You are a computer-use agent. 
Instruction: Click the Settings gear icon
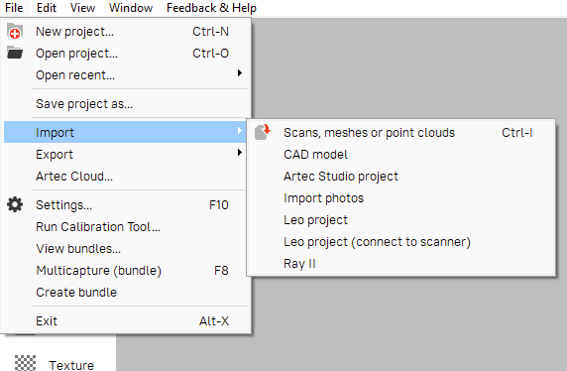tap(15, 205)
